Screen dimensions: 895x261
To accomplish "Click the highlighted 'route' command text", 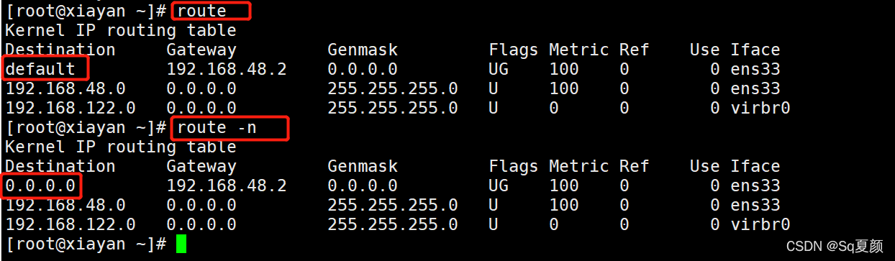I will click(x=202, y=11).
